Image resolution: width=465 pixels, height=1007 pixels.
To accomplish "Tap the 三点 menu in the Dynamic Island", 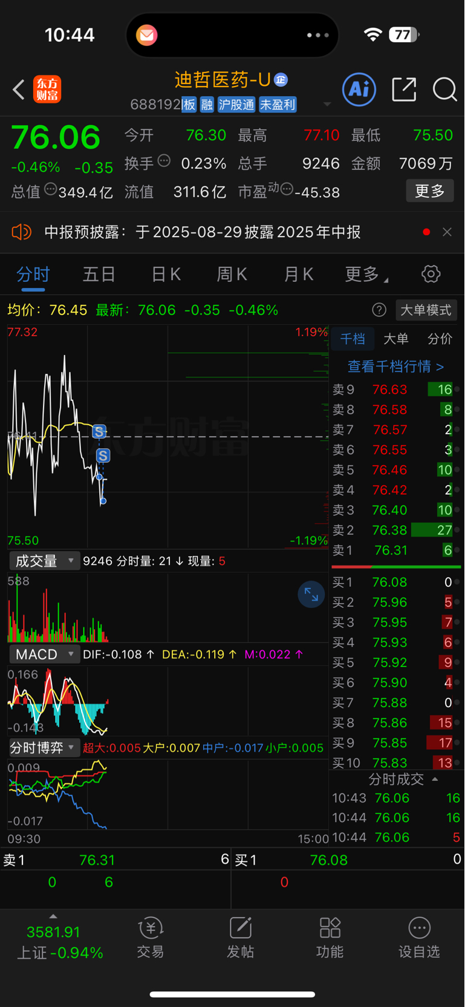I will [x=318, y=35].
